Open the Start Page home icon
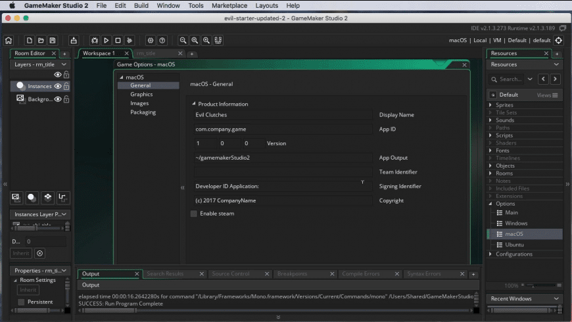Viewport: 572px width, 322px height. click(x=9, y=41)
